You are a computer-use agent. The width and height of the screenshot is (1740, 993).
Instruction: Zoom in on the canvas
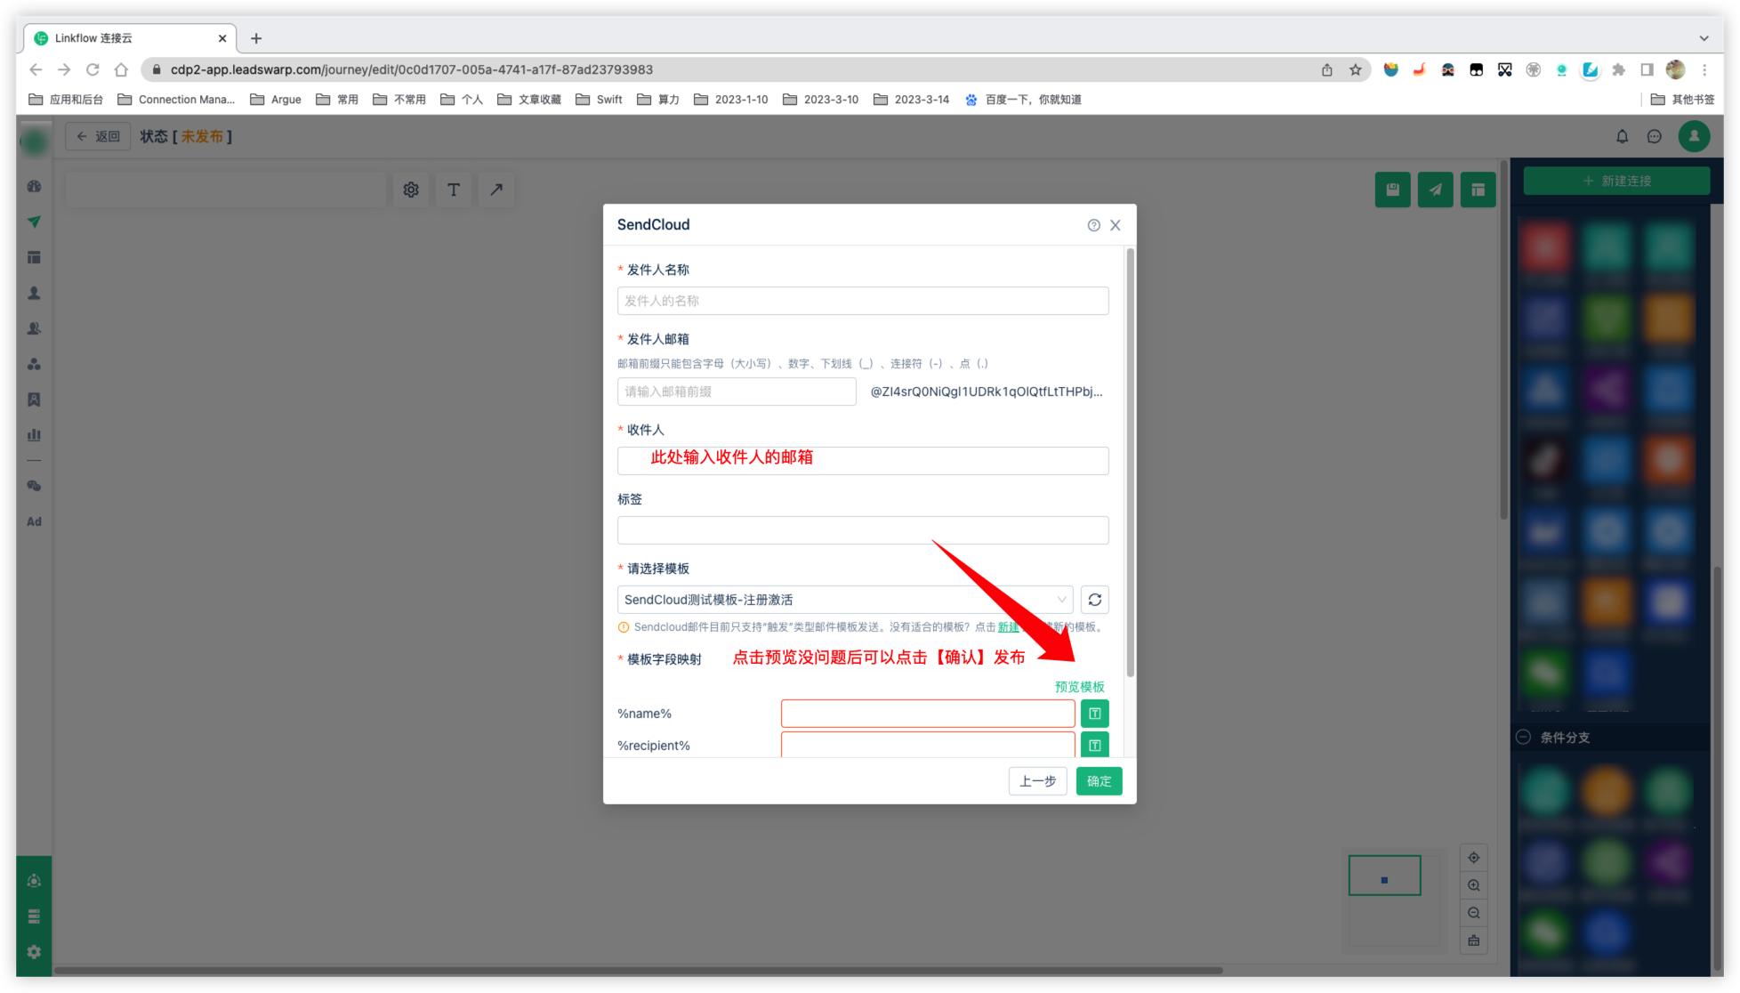pyautogui.click(x=1474, y=885)
